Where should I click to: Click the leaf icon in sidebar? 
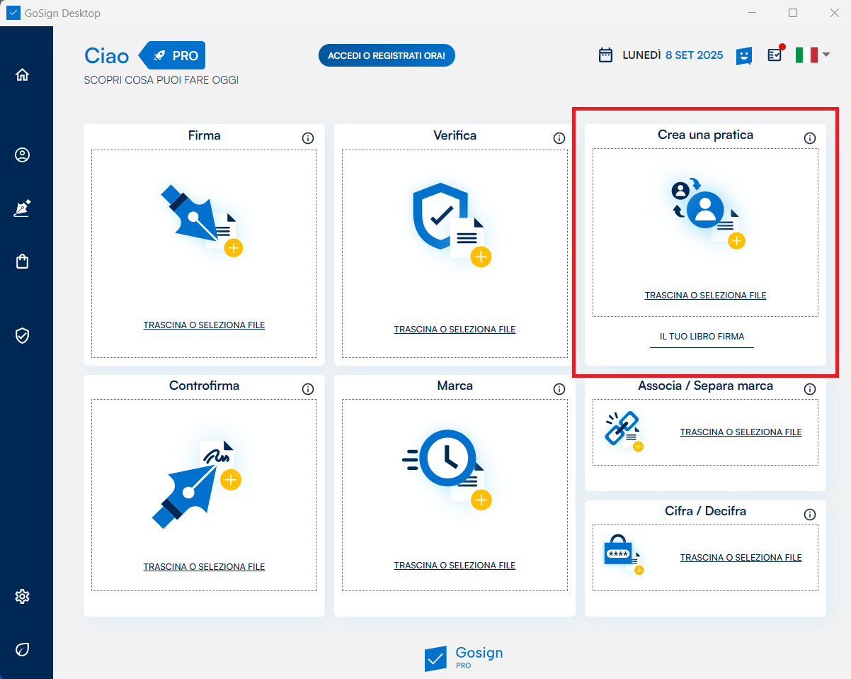click(x=23, y=649)
